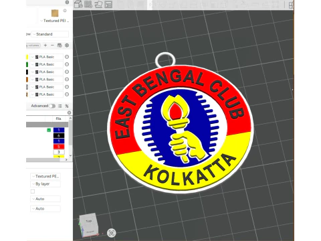The width and height of the screenshot is (321, 241).
Task: Click the Add model cube icon
Action: [78, 4]
